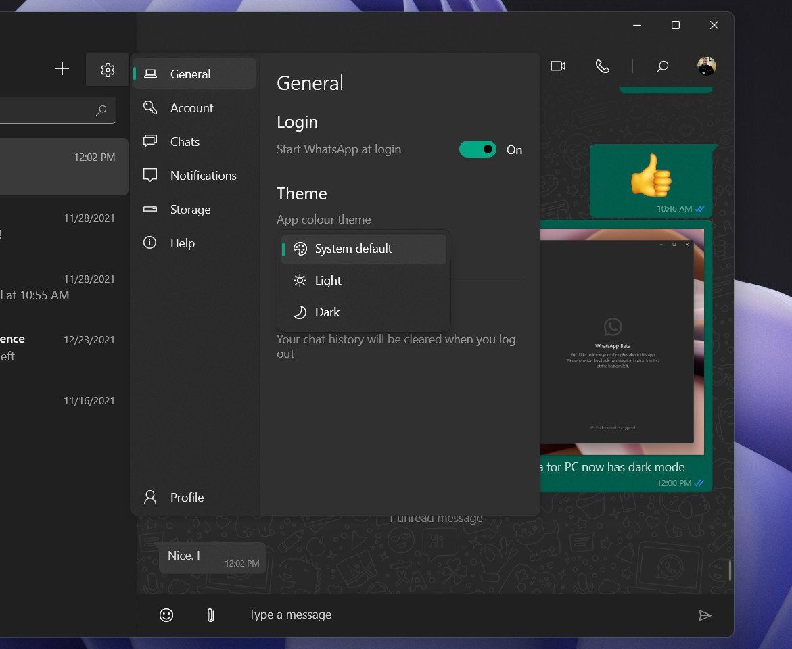The image size is (792, 649).
Task: Open the contact profile picture
Action: 706,66
